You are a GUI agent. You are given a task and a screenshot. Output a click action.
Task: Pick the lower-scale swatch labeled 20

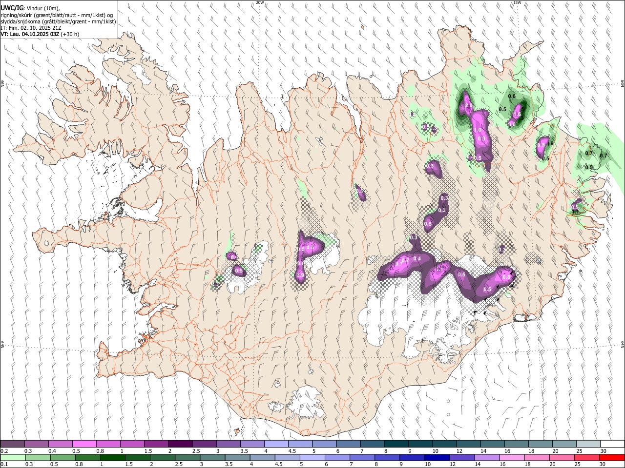[562, 457]
